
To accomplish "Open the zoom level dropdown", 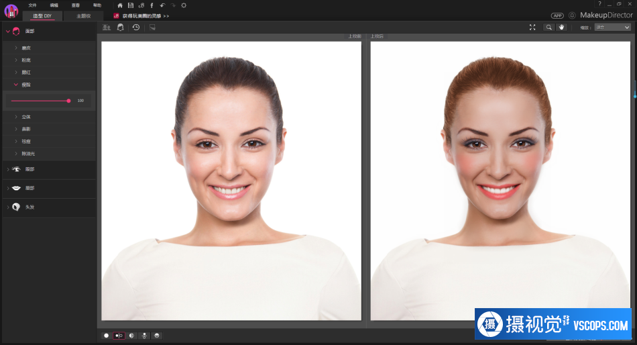I will point(612,28).
